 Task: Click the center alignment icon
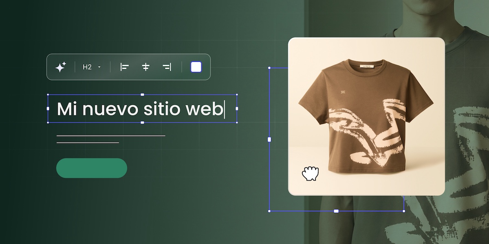[145, 66]
